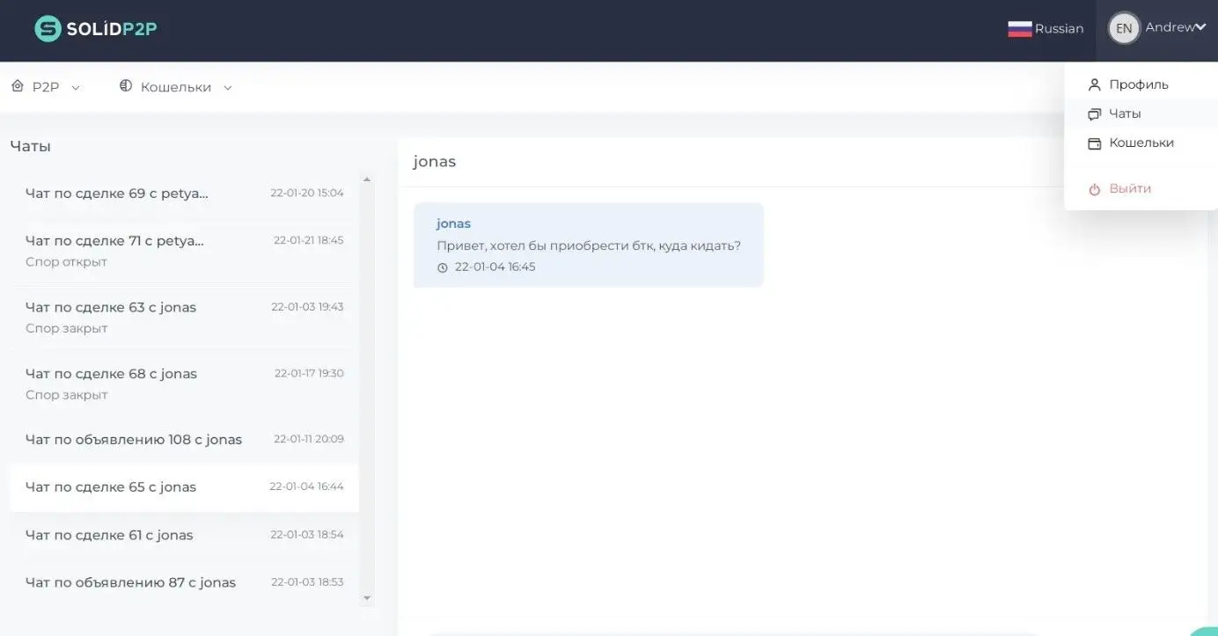
Task: Click the SolidP2P logo icon
Action: (x=48, y=29)
